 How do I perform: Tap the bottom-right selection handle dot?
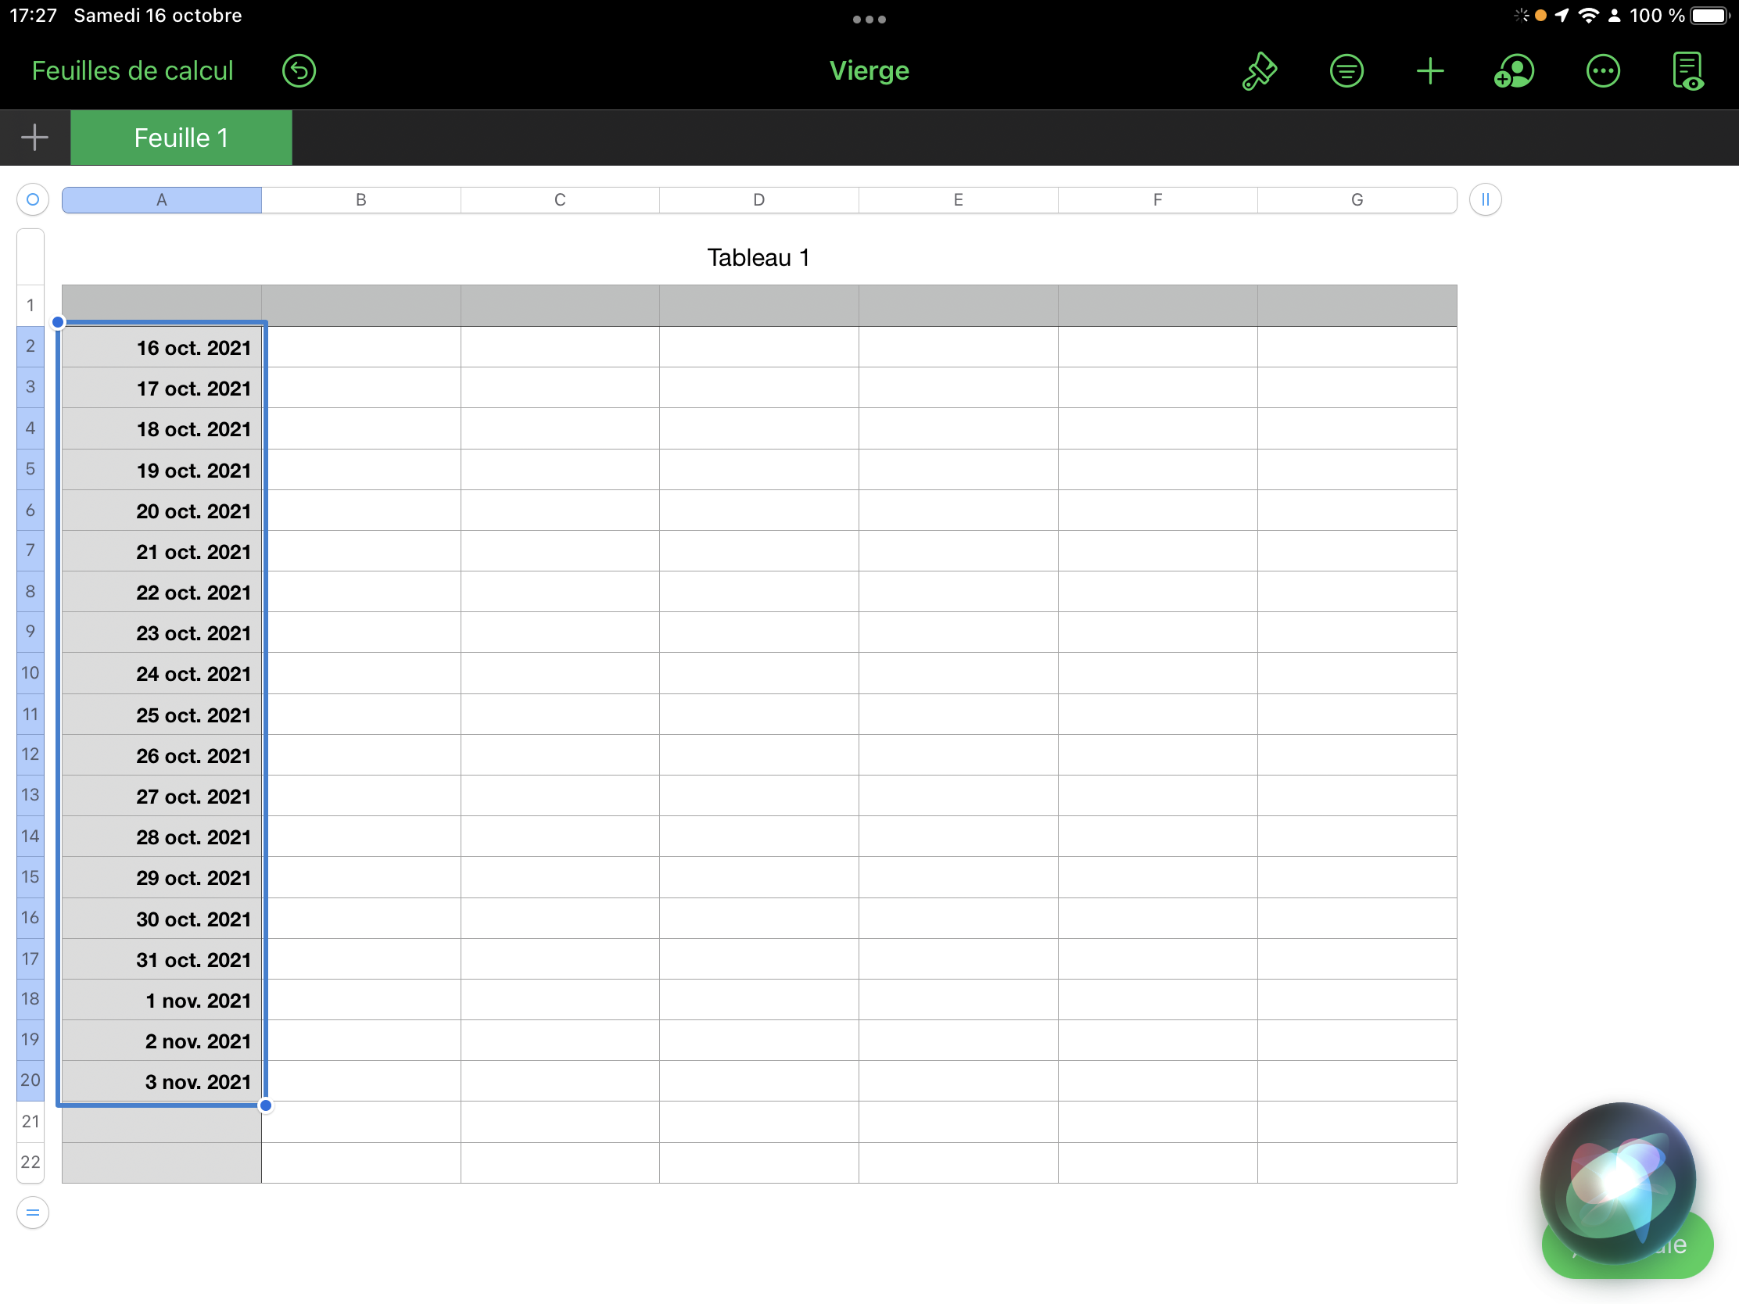coord(266,1106)
